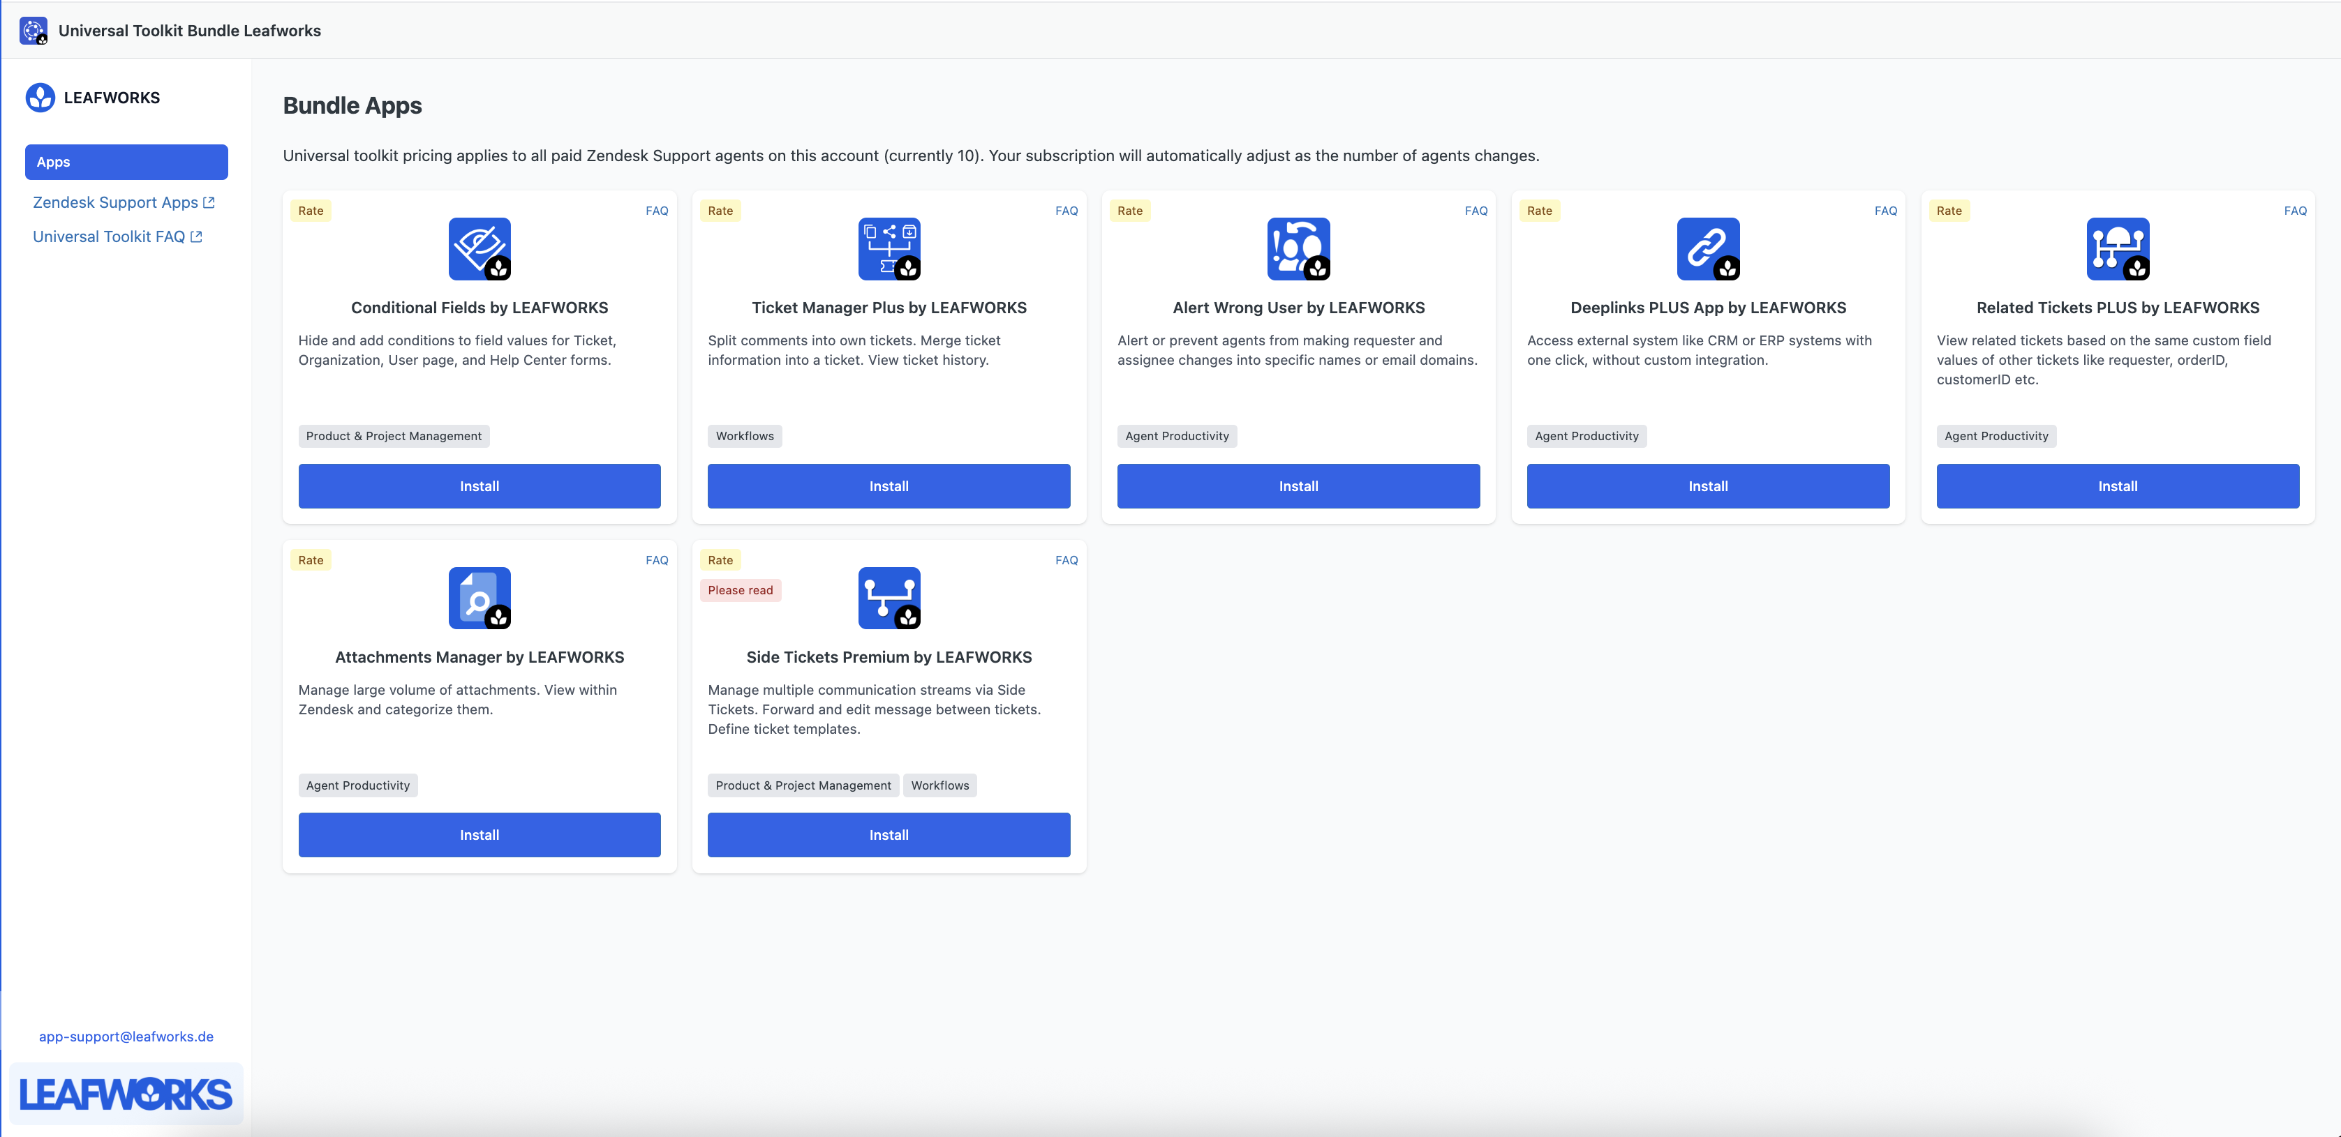Click the Side Tickets Premium by LEAFWORKS title
Viewport: 2341px width, 1137px height.
[889, 658]
